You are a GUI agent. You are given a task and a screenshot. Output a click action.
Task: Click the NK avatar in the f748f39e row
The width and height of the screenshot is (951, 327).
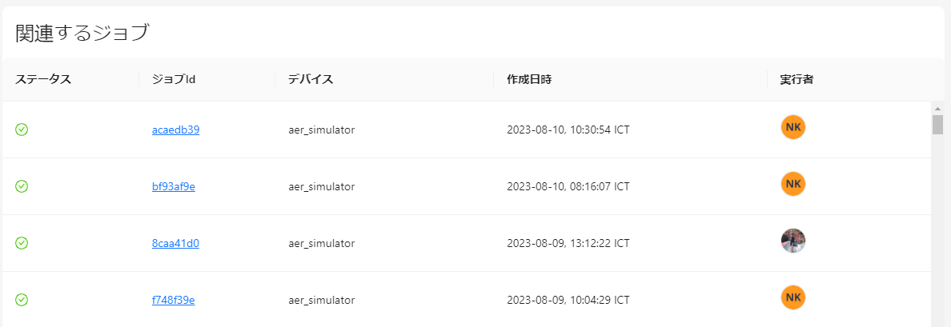tap(792, 297)
